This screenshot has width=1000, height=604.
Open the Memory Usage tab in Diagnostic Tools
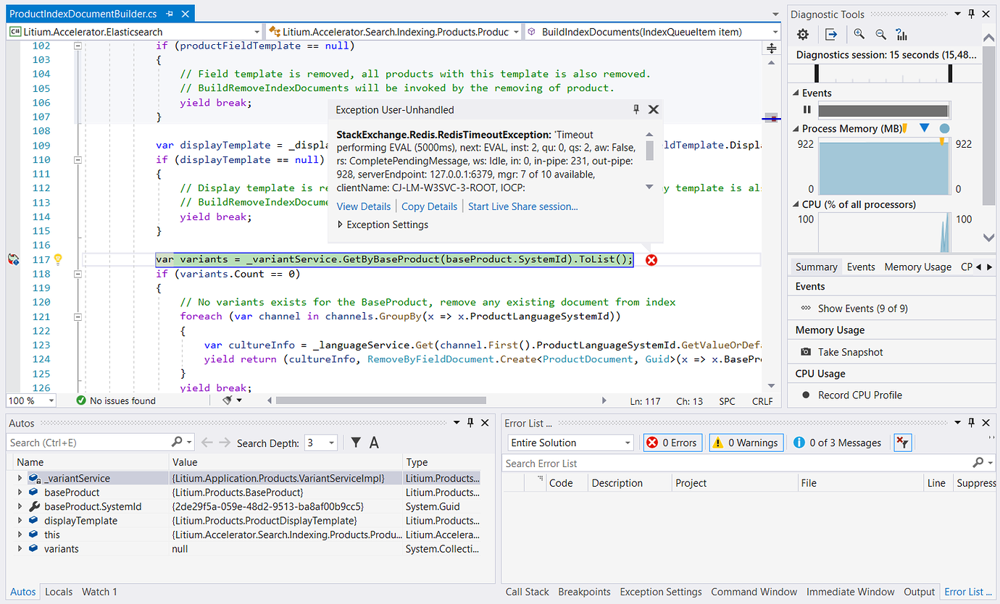917,267
